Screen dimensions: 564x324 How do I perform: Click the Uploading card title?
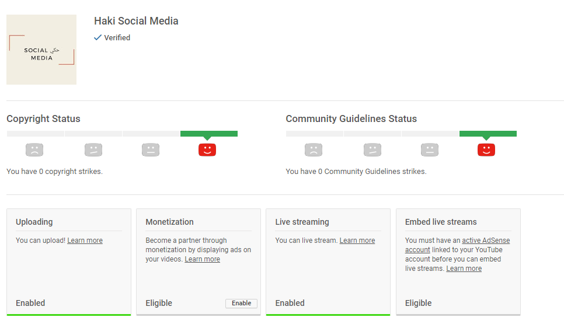pos(34,222)
